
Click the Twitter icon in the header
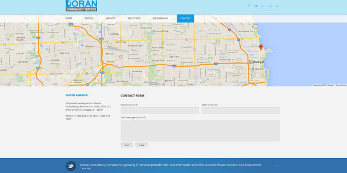click(256, 6)
